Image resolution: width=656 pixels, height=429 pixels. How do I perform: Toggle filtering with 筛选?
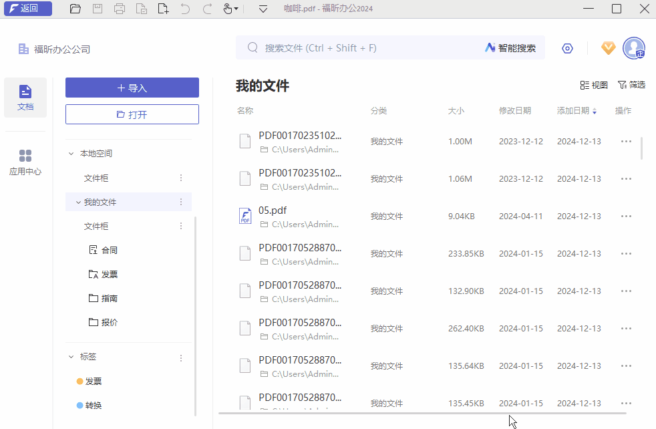tap(632, 86)
